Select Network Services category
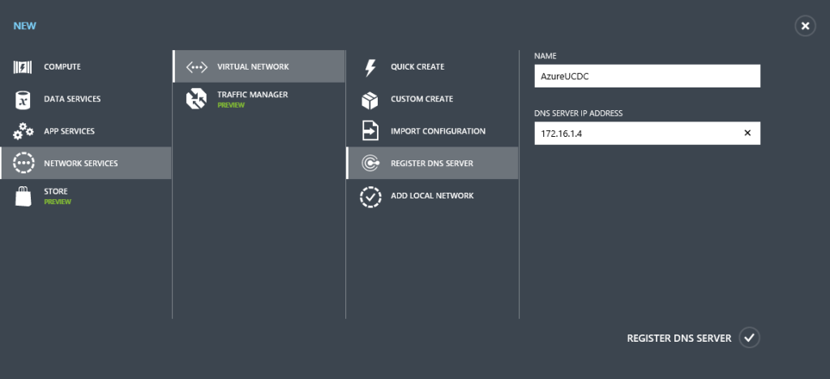This screenshot has height=379, width=830. (x=86, y=164)
